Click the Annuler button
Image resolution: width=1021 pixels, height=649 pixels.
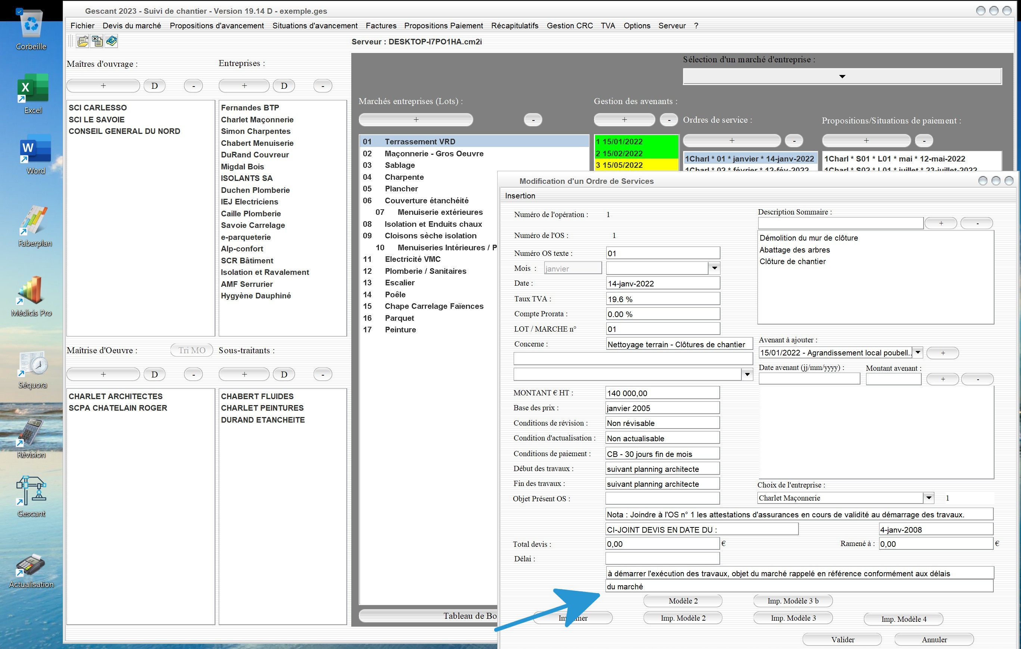click(x=934, y=639)
